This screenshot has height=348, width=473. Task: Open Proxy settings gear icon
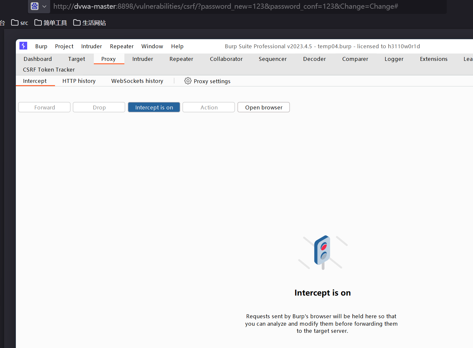pos(188,81)
